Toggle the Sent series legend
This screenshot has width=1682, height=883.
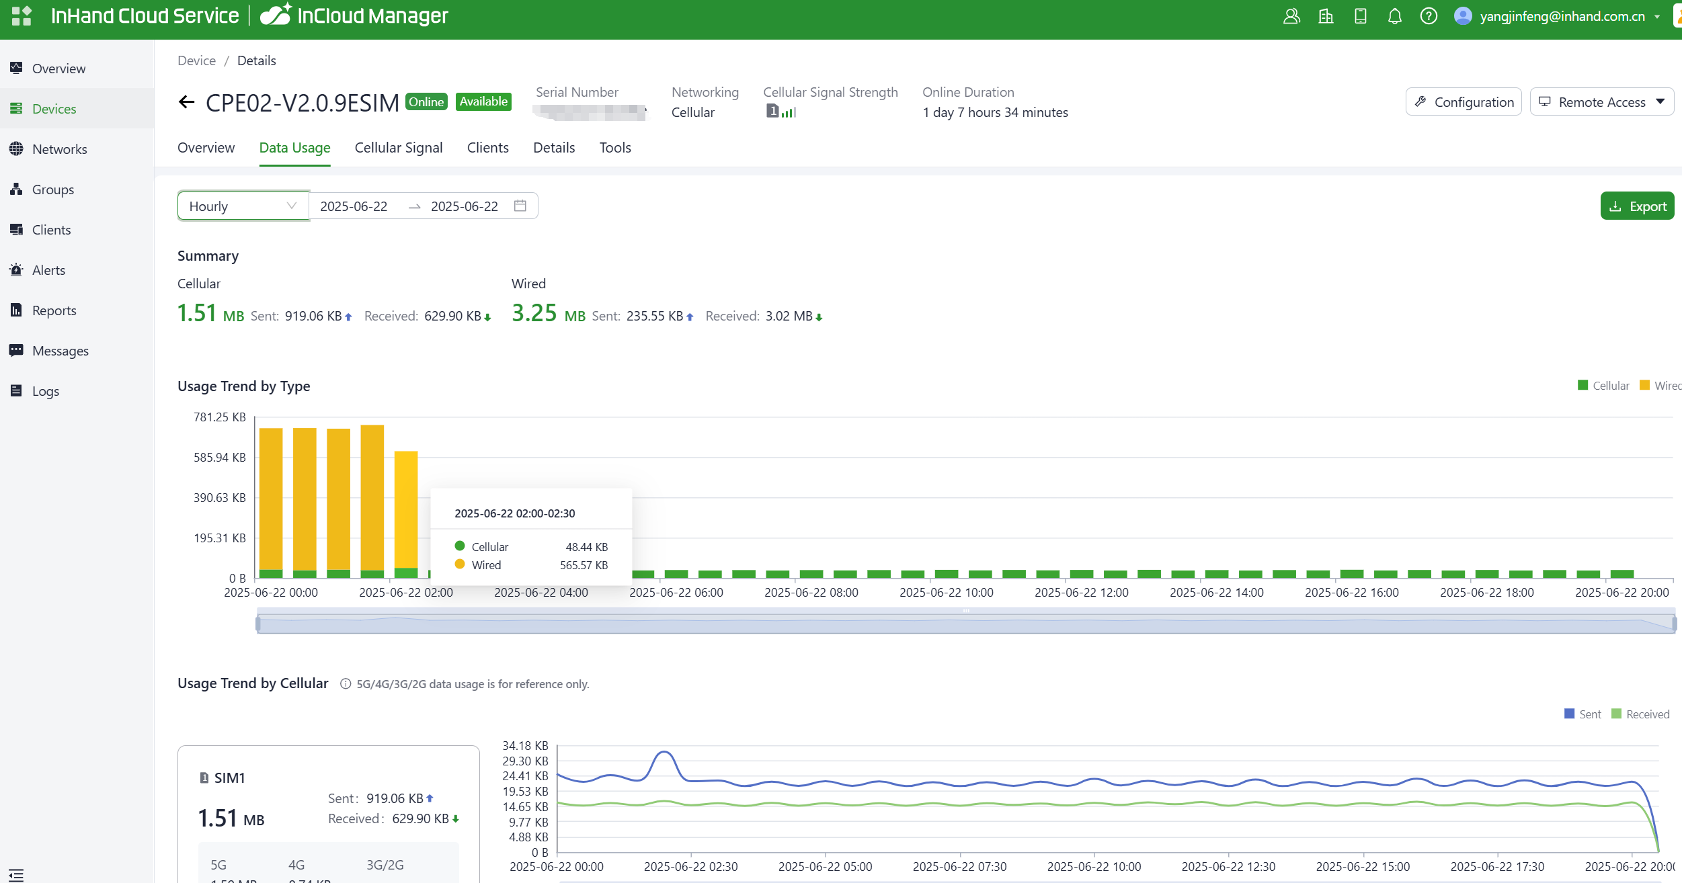(x=1583, y=714)
